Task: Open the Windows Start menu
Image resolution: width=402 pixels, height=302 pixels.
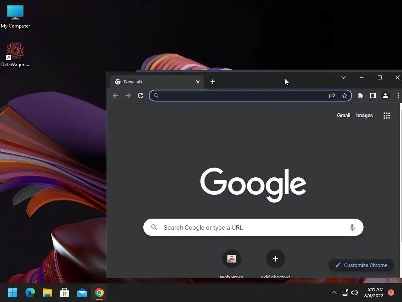Action: pos(13,293)
